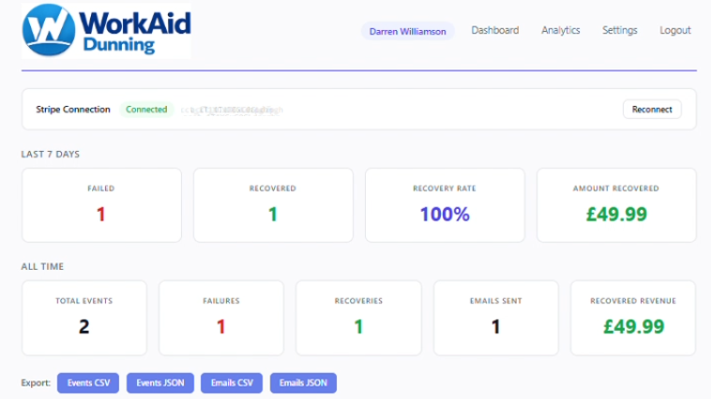The width and height of the screenshot is (711, 399).
Task: Open the Dashboard page
Action: pyautogui.click(x=494, y=31)
